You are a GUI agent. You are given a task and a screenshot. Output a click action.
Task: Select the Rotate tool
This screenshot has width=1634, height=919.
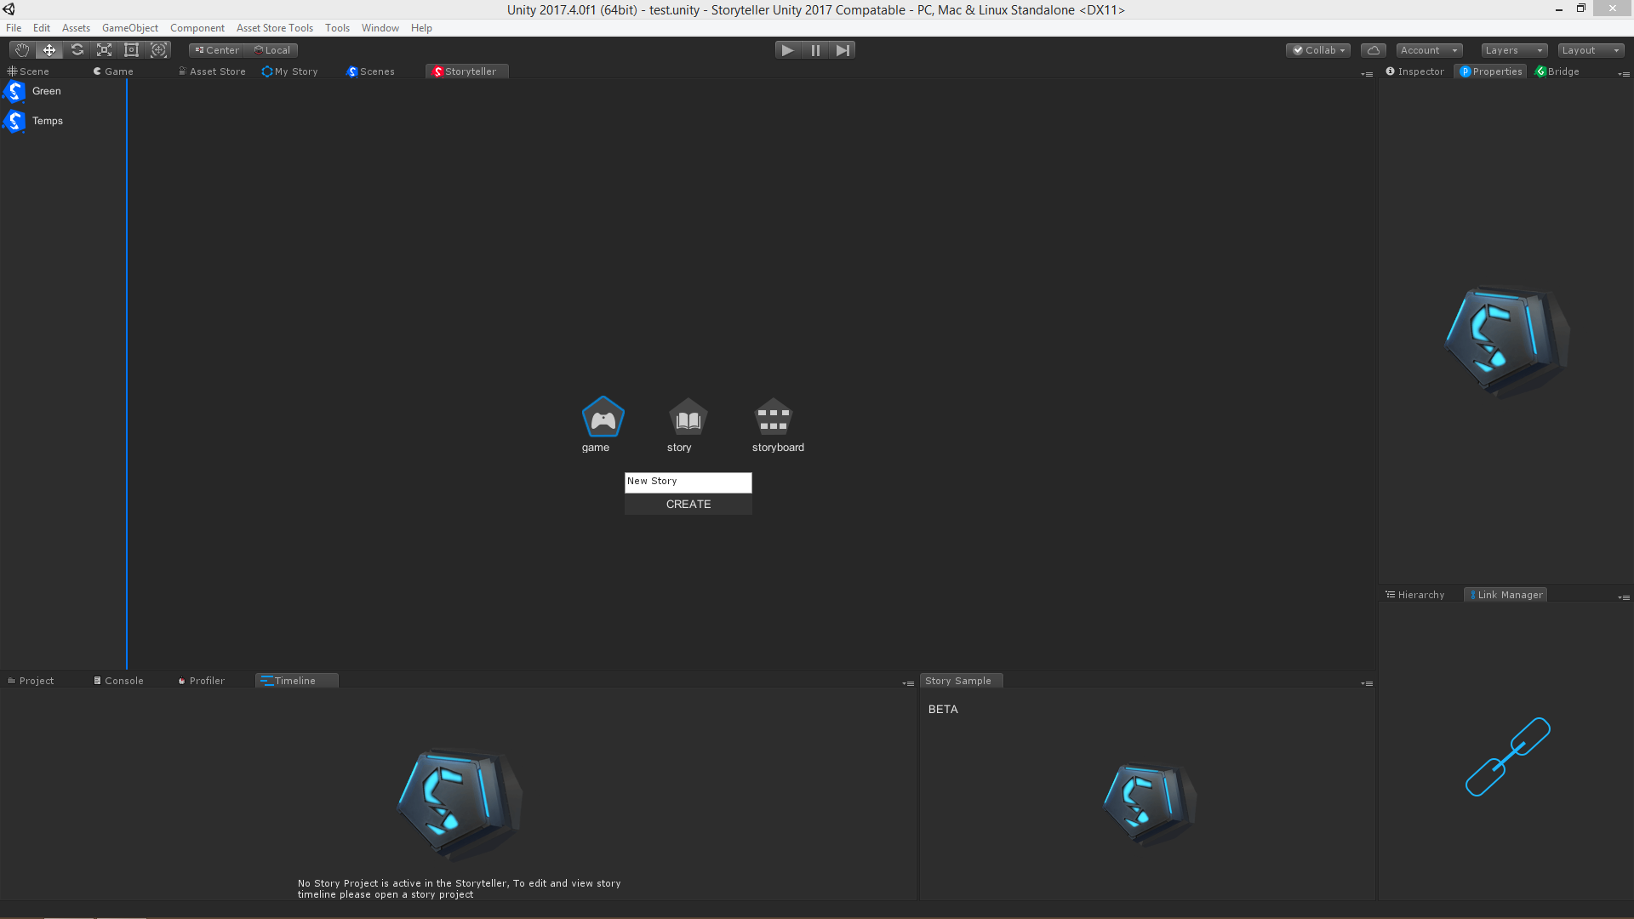pos(77,50)
